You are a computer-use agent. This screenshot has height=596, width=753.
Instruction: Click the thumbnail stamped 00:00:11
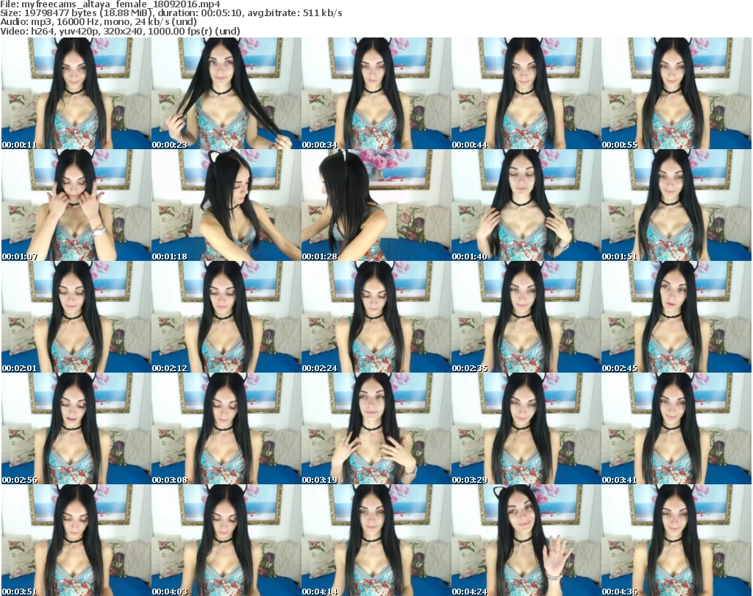point(76,93)
